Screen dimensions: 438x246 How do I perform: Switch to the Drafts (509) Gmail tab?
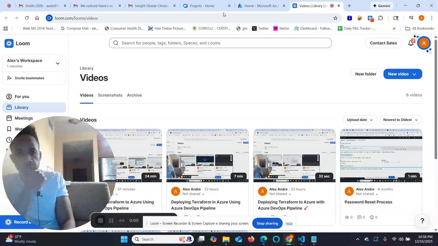click(x=42, y=6)
